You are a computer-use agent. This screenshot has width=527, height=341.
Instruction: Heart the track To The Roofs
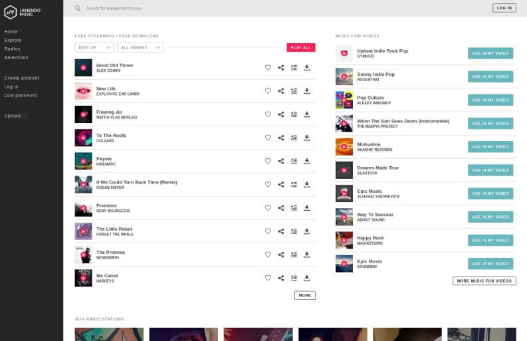click(268, 138)
